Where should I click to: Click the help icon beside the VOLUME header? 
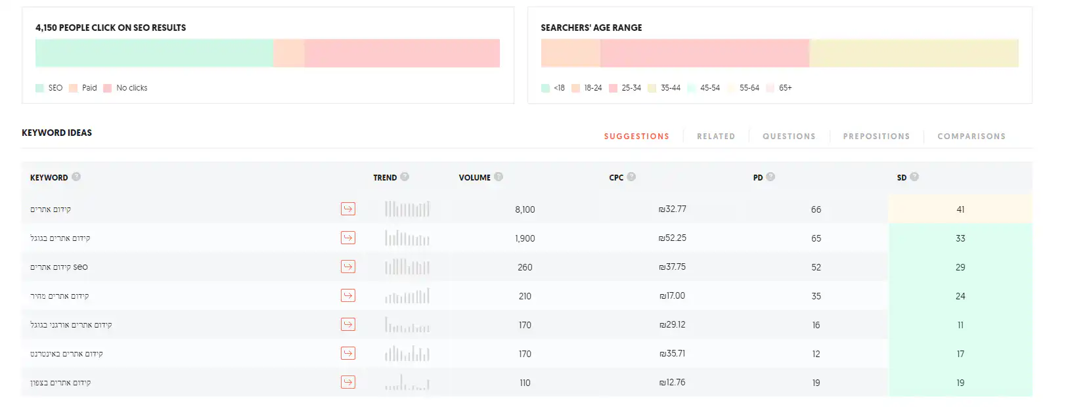pos(499,177)
